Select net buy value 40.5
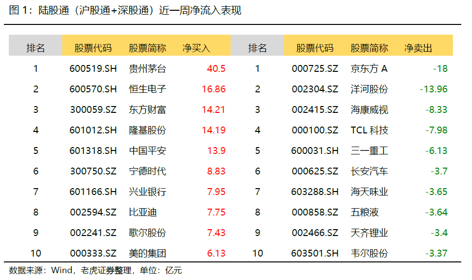This screenshot has height=280, width=472. pos(216,68)
